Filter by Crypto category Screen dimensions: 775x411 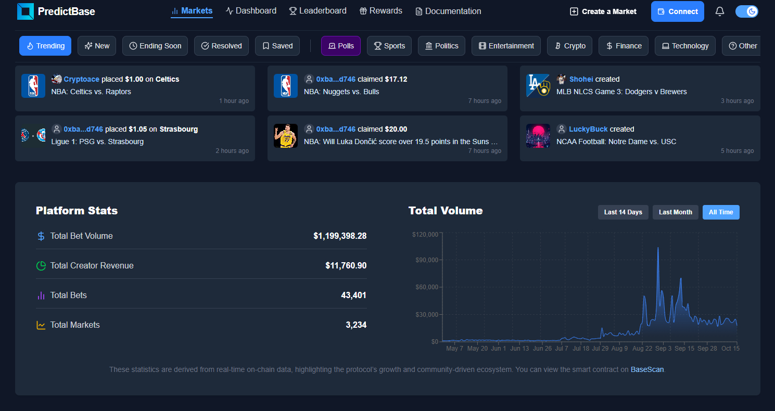569,46
